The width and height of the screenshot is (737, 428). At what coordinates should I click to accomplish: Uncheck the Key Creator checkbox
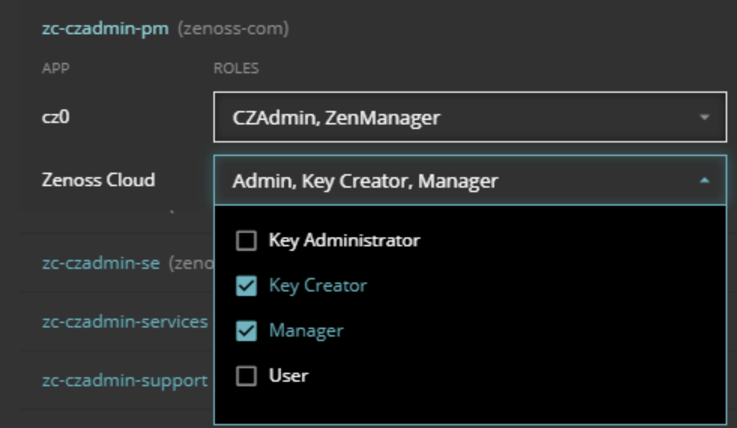point(246,286)
